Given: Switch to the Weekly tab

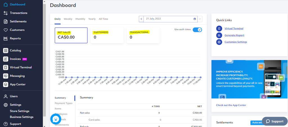Looking at the screenshot, I should [x=68, y=19].
